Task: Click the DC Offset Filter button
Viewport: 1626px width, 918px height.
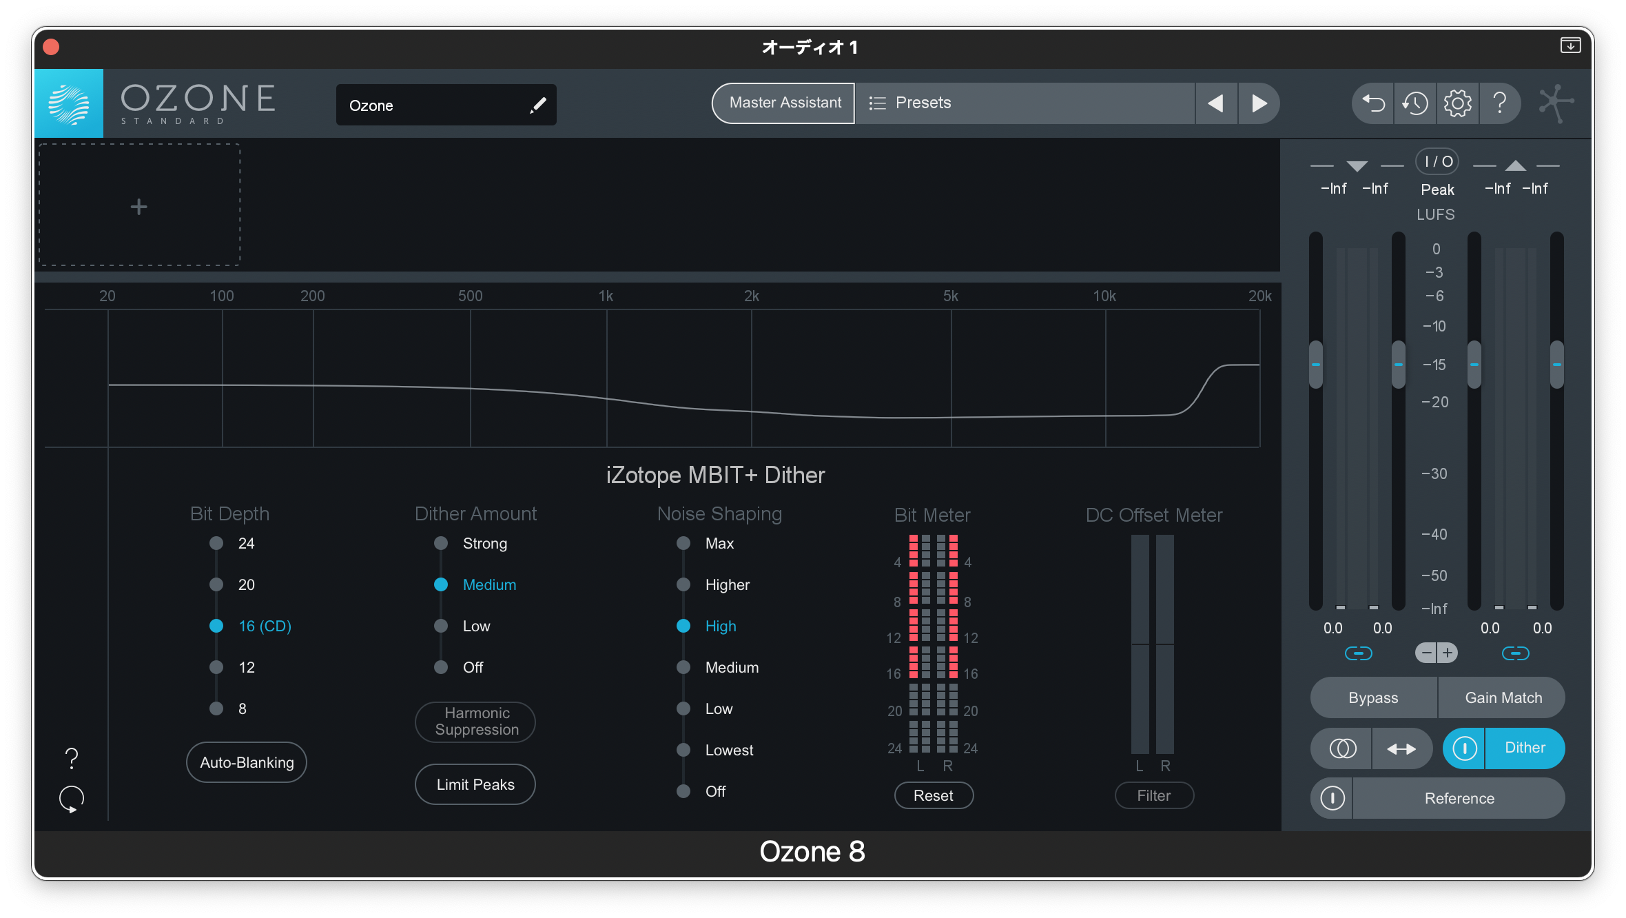Action: pyautogui.click(x=1154, y=795)
